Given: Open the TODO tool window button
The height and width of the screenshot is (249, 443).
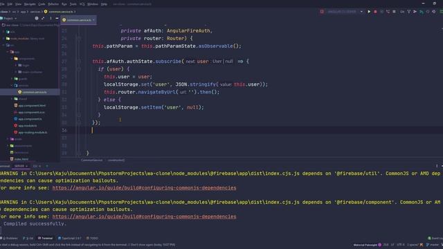Looking at the screenshot, I should click(92, 238).
